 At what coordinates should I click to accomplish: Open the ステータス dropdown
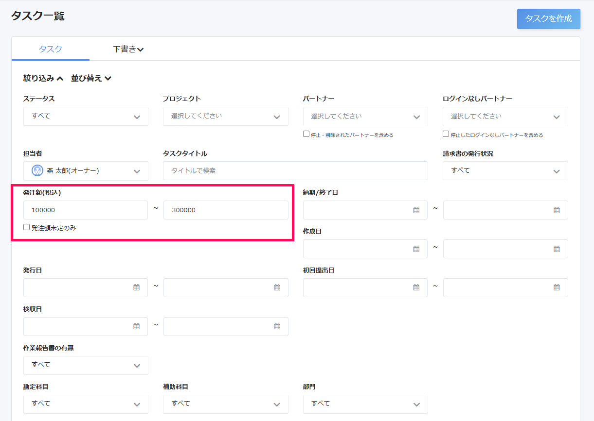[x=86, y=117]
